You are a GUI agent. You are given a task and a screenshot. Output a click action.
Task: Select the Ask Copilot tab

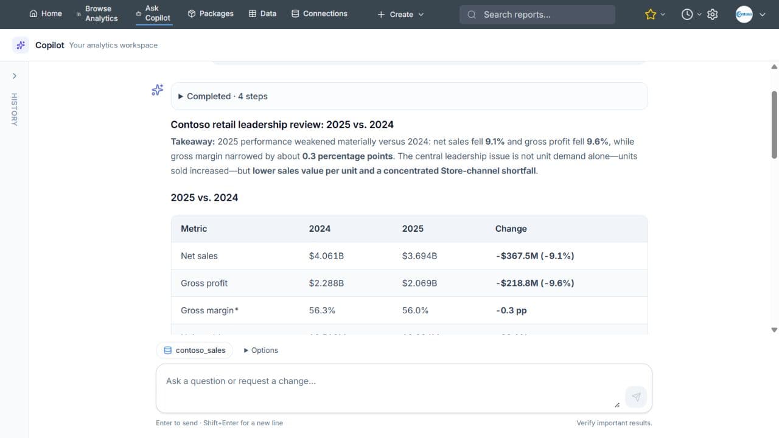(153, 13)
